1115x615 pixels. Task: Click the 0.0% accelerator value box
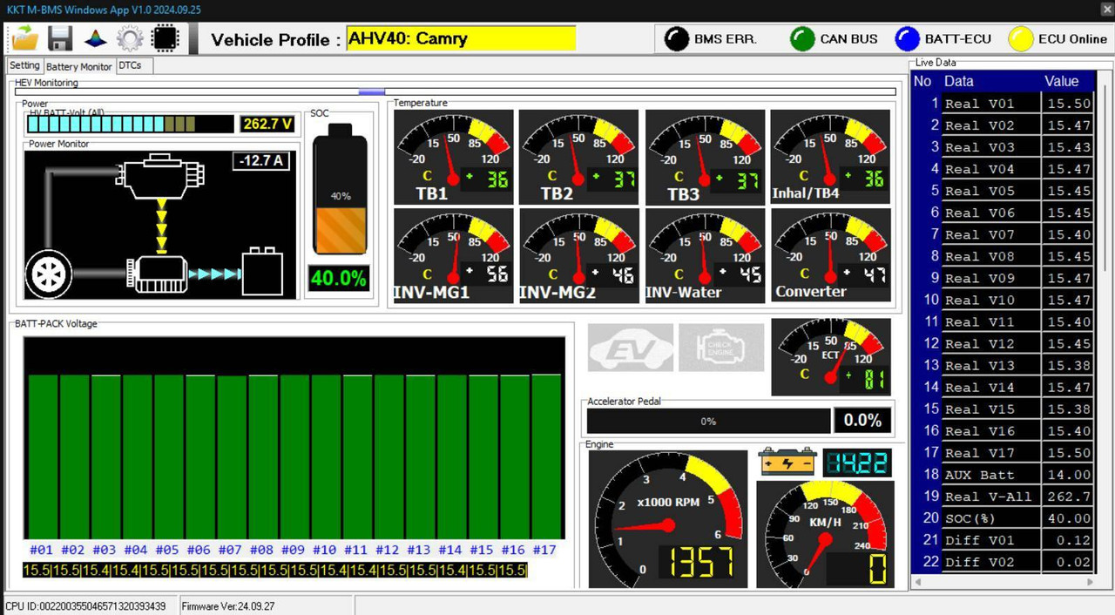pyautogui.click(x=862, y=420)
